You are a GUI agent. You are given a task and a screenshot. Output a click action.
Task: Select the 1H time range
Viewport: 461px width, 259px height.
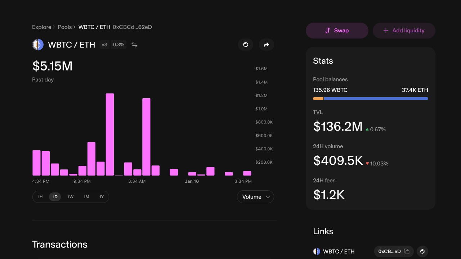click(40, 197)
